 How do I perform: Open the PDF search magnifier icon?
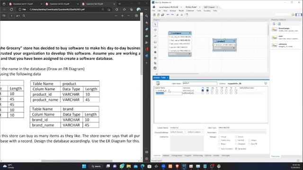[x=24, y=16]
